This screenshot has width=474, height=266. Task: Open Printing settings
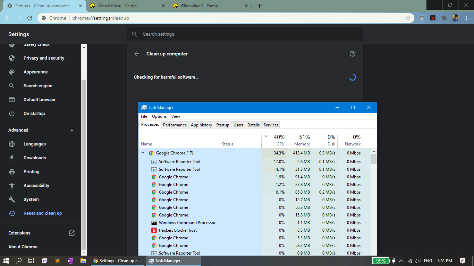coord(31,172)
